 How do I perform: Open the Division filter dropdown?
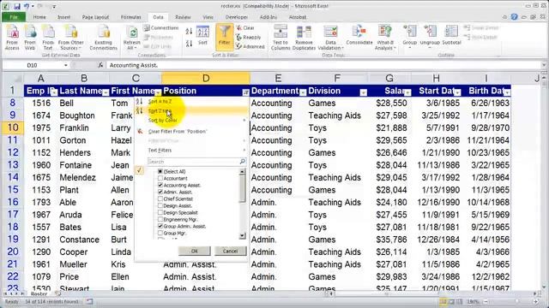tap(363, 92)
